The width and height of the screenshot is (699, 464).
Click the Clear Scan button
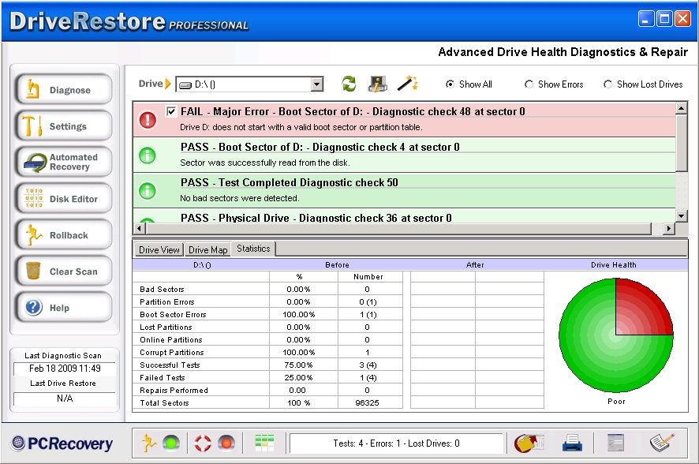pyautogui.click(x=63, y=271)
